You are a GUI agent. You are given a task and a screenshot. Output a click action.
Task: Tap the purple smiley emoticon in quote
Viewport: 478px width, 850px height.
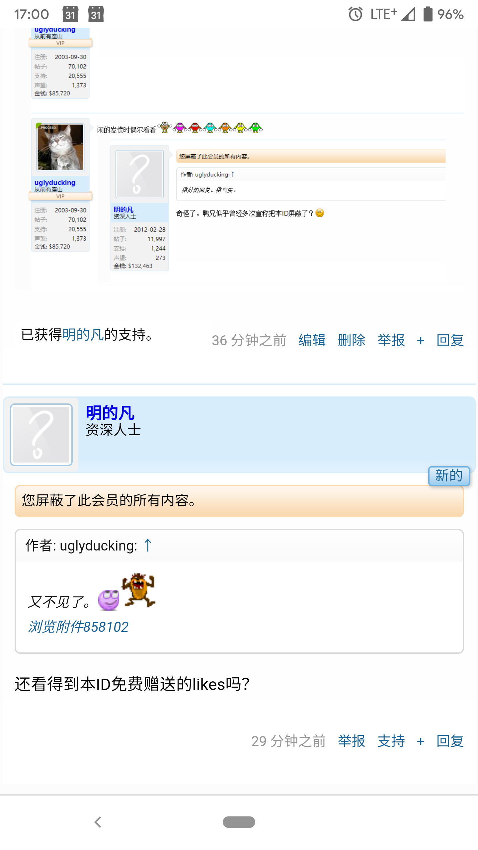(109, 600)
